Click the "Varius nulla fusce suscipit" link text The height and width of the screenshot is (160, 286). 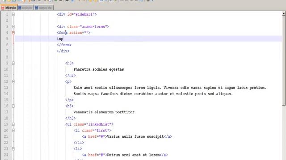point(135,136)
